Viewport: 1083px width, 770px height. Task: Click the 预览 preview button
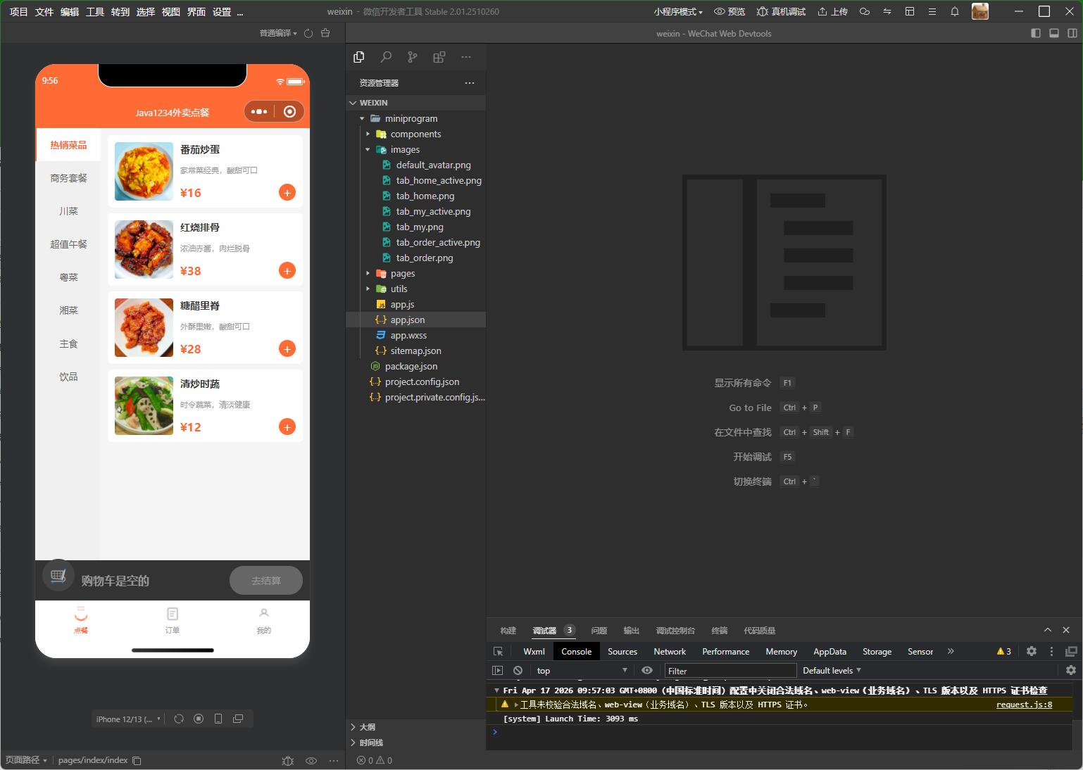click(x=730, y=11)
